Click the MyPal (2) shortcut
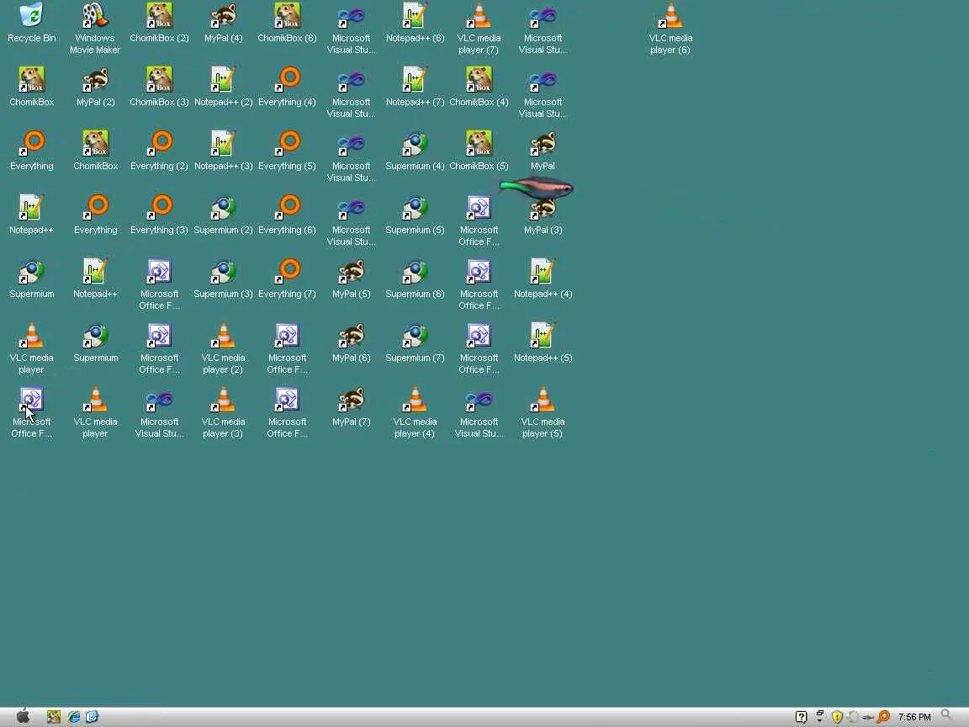Screen dimensions: 969x727 (x=95, y=88)
